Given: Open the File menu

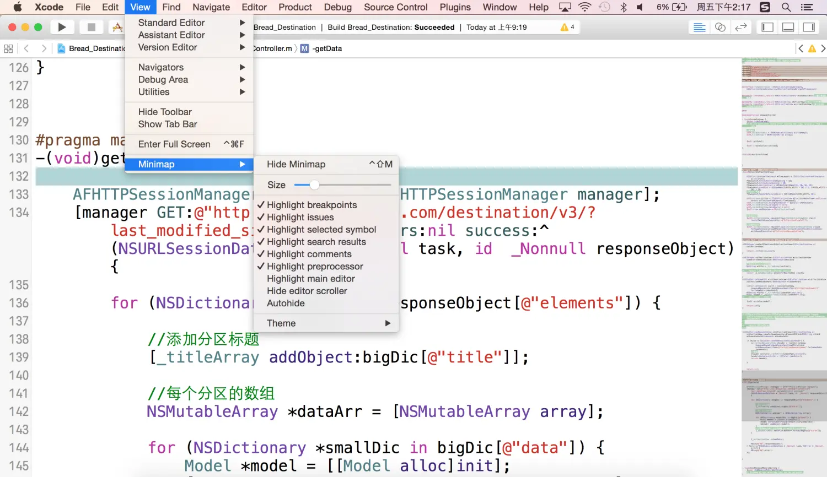Looking at the screenshot, I should [x=83, y=7].
